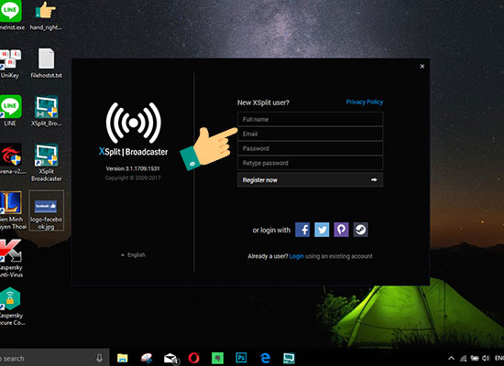This screenshot has width=504, height=366.
Task: Select the Kaspersky Anti-Virus desktop shortcut
Action: 11,258
